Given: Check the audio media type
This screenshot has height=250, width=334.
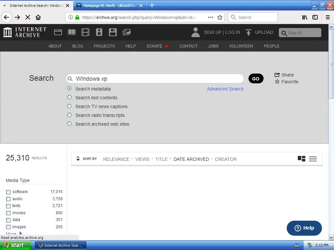Looking at the screenshot, I should click(x=8, y=199).
